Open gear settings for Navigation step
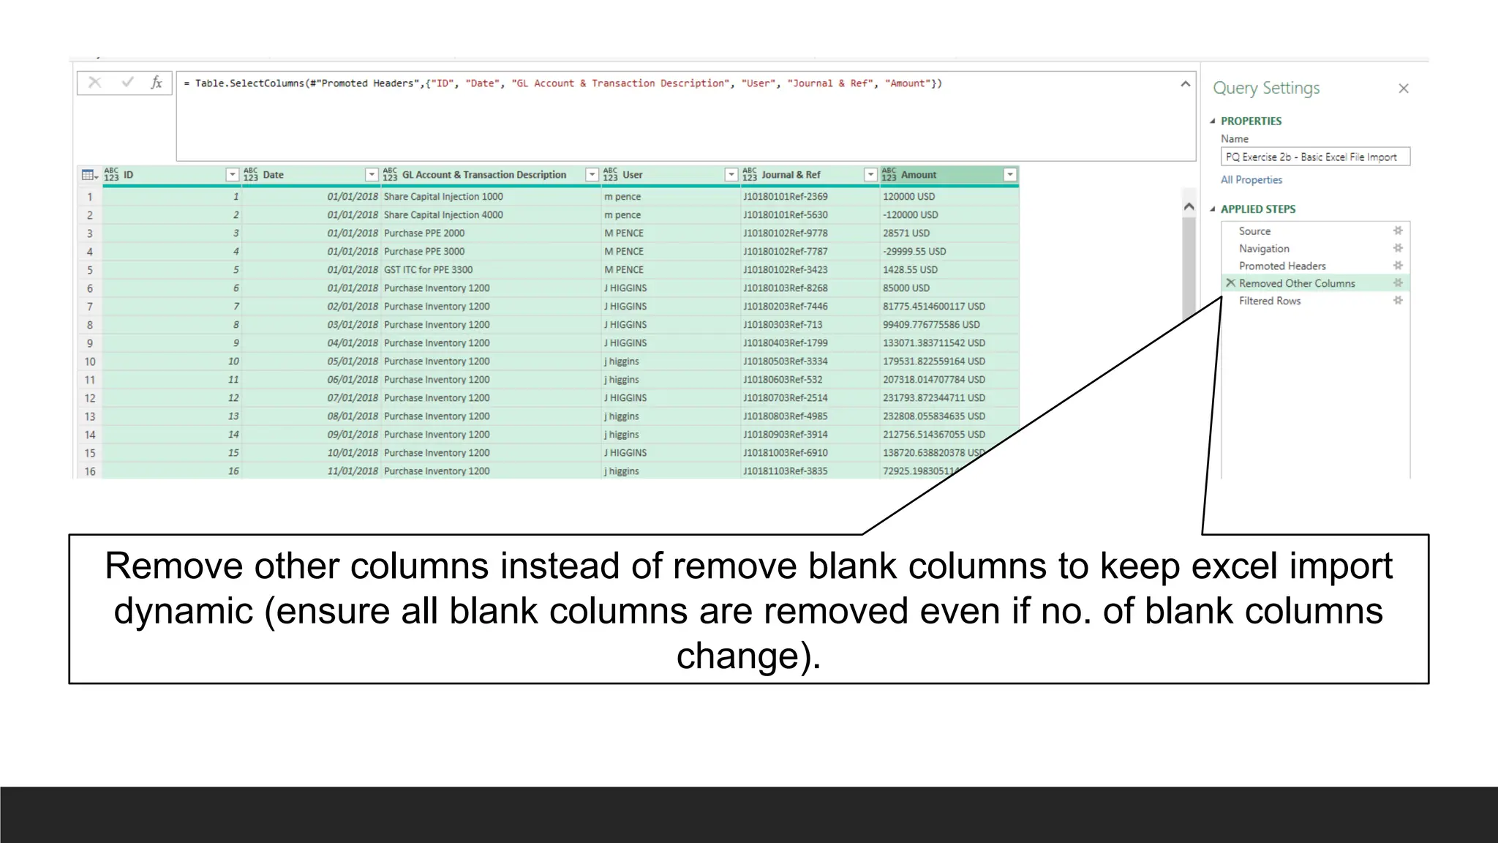Screen dimensions: 1498x843 point(1398,248)
